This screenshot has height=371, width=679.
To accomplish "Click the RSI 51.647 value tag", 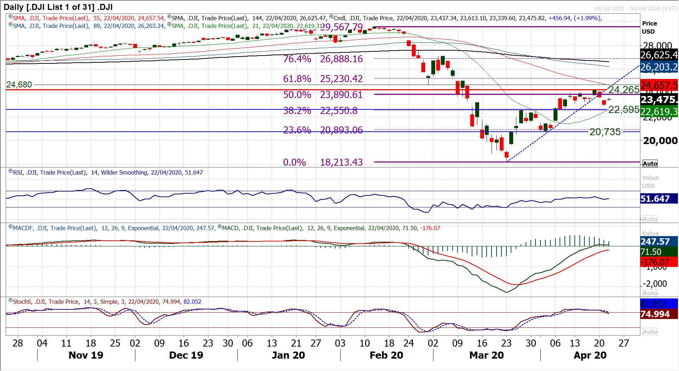I will tap(659, 199).
